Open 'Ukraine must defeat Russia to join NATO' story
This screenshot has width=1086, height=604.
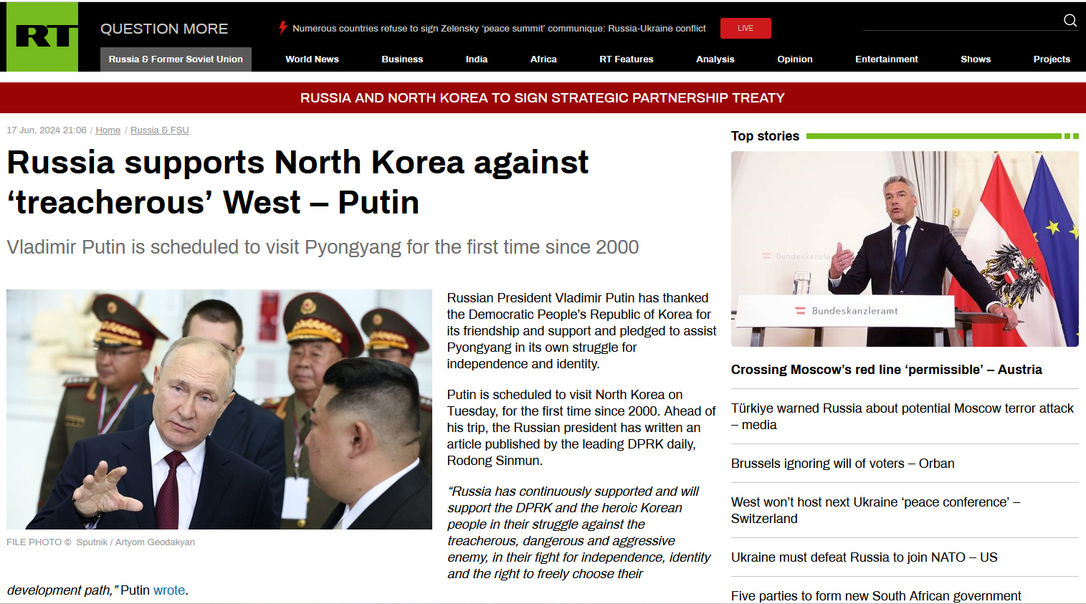[x=864, y=557]
